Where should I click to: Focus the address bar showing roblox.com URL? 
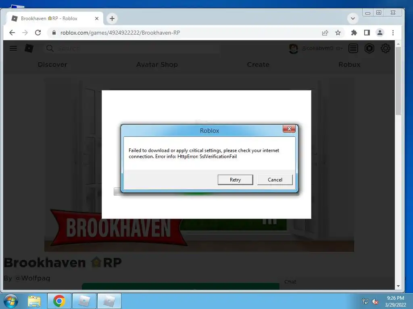click(184, 33)
